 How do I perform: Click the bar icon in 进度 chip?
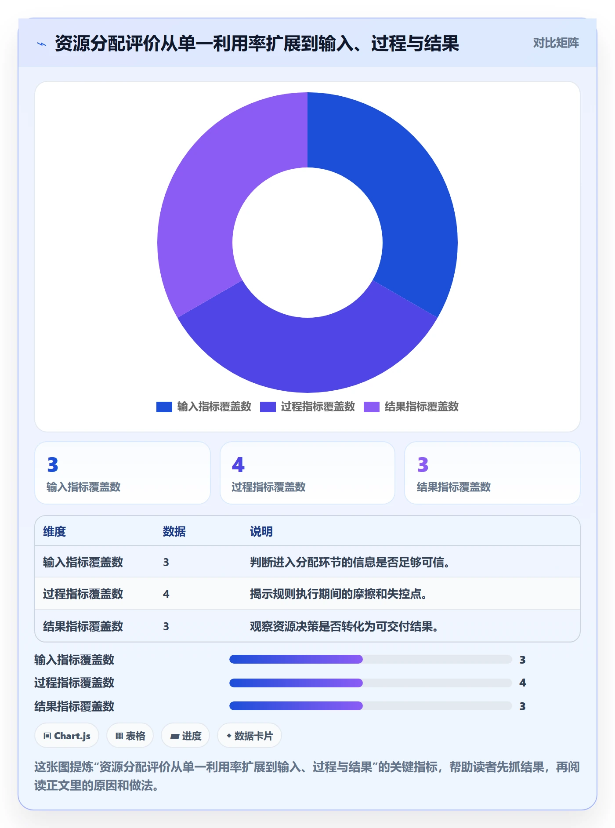point(175,737)
